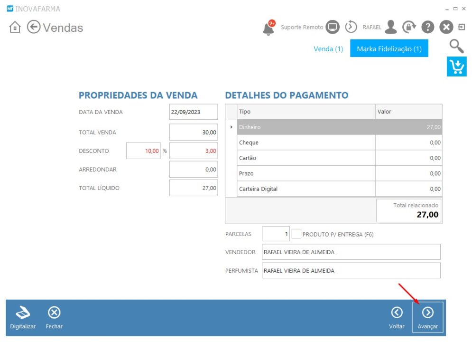Open the help question mark icon
The width and height of the screenshot is (472, 342).
tap(427, 27)
